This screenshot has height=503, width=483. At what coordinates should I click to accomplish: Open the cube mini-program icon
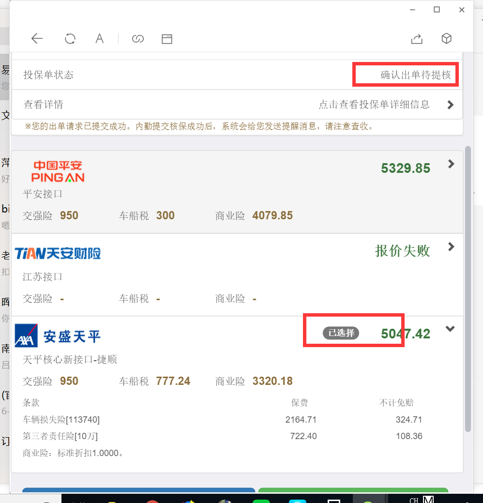(x=446, y=39)
